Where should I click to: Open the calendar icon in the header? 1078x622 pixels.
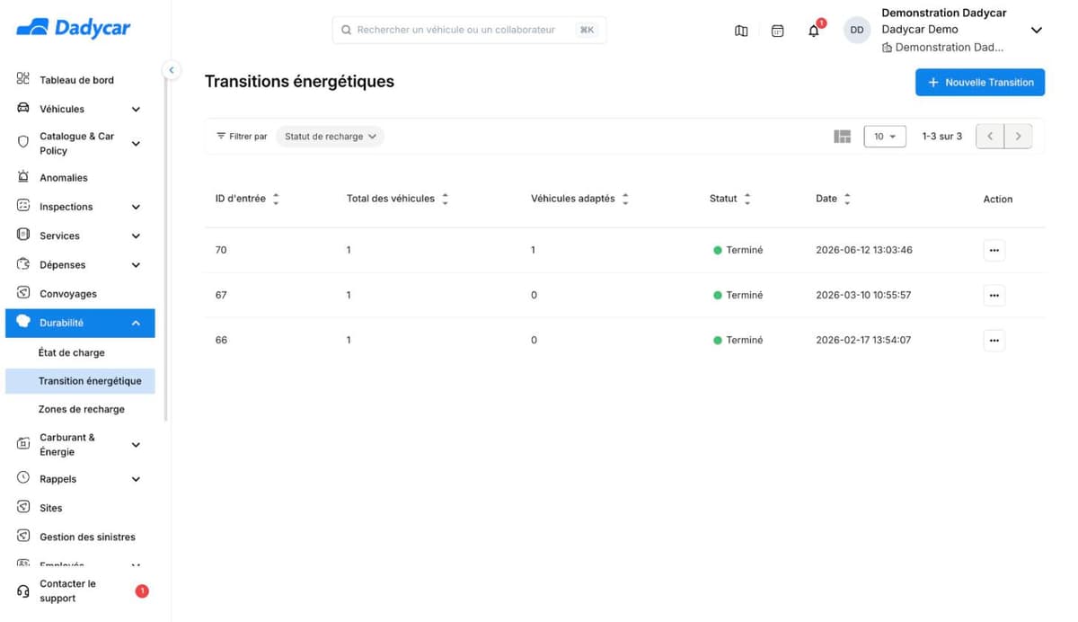coord(777,31)
